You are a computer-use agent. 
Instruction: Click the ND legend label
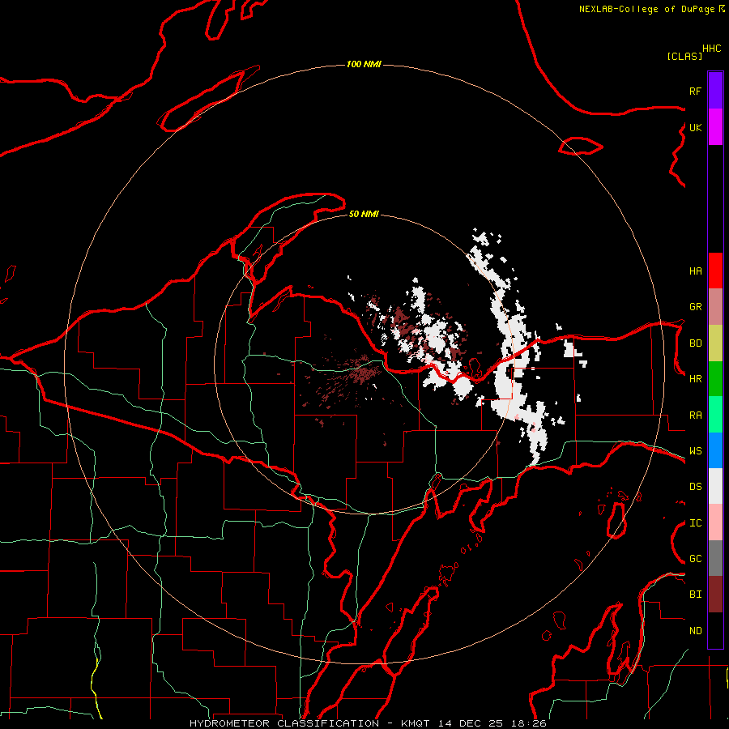point(695,631)
